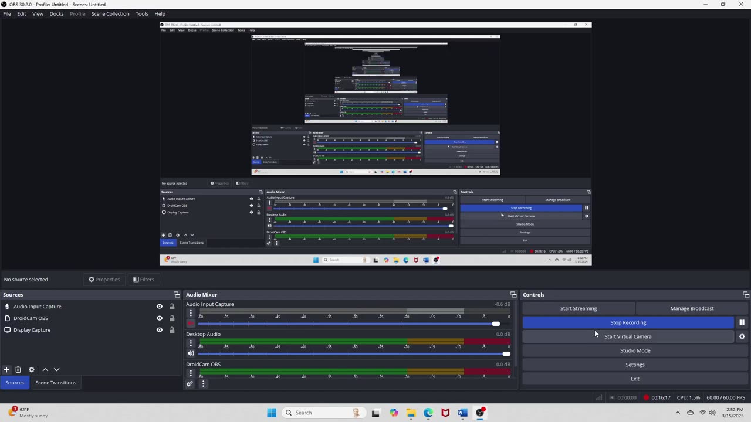Viewport: 751px width, 422px height.
Task: Start the virtual camera
Action: tap(628, 336)
